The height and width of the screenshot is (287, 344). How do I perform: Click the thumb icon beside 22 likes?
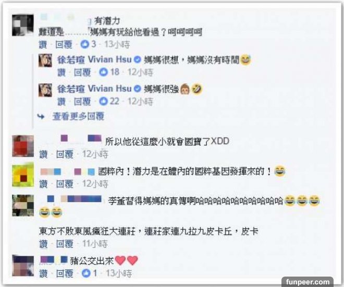(x=103, y=101)
